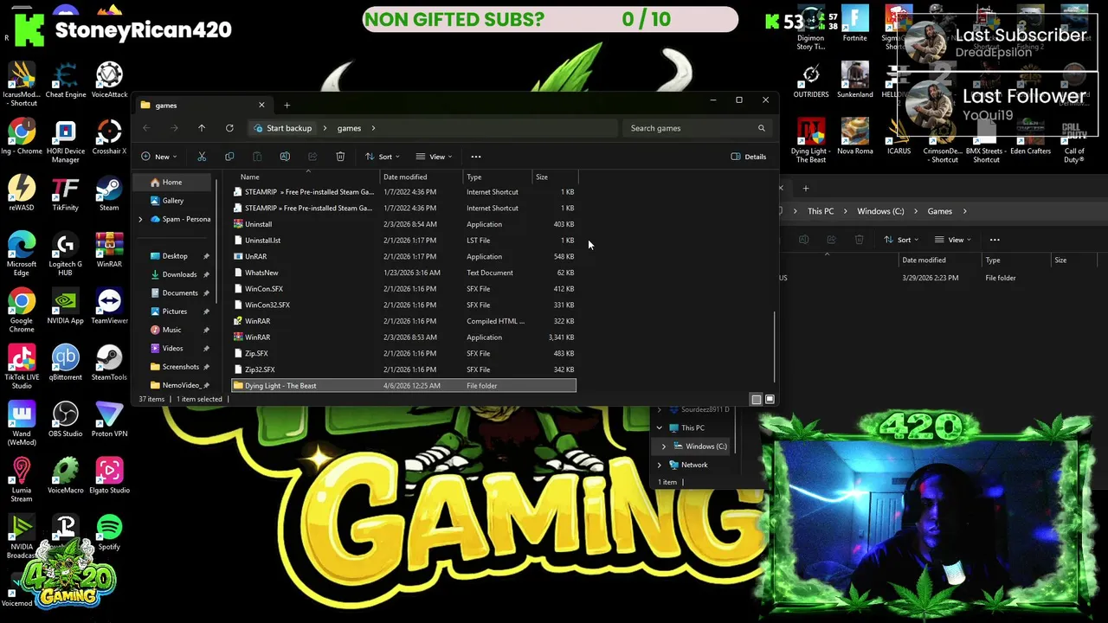Select the UnRAR application file
Image resolution: width=1108 pixels, height=623 pixels.
click(x=403, y=256)
